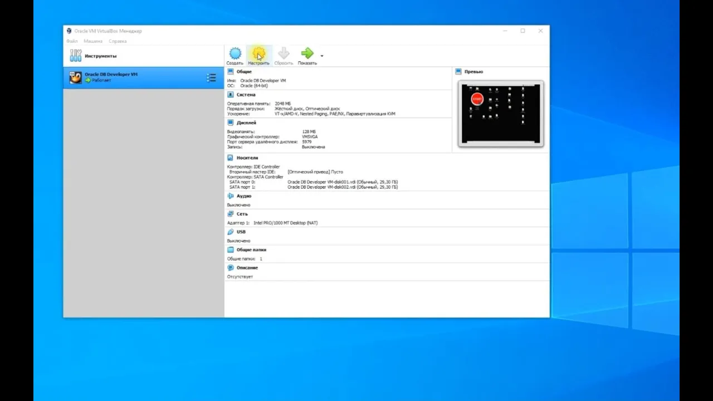Open the Аудио section header link
This screenshot has height=401, width=713.
pyautogui.click(x=244, y=196)
